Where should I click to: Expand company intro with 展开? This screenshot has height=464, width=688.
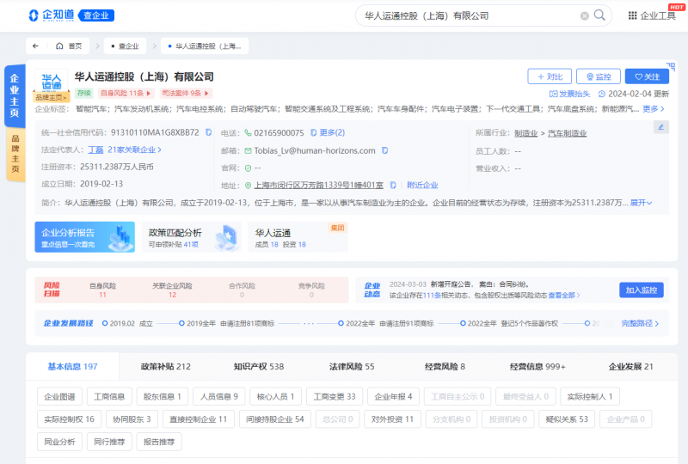(x=641, y=203)
